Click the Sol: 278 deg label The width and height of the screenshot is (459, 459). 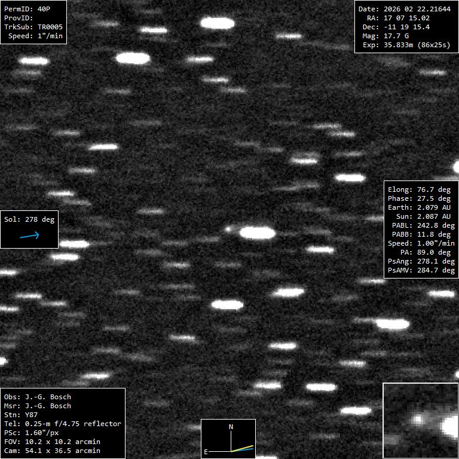[x=29, y=219]
